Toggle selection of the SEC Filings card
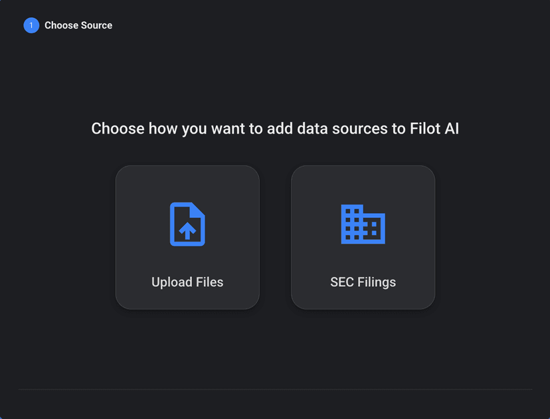550x419 pixels. pos(363,237)
